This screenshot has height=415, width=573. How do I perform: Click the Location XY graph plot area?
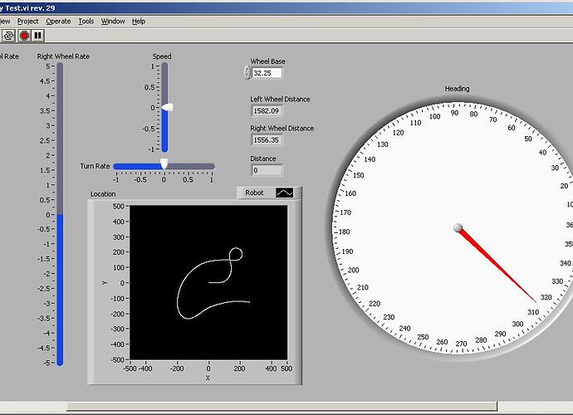pyautogui.click(x=208, y=282)
